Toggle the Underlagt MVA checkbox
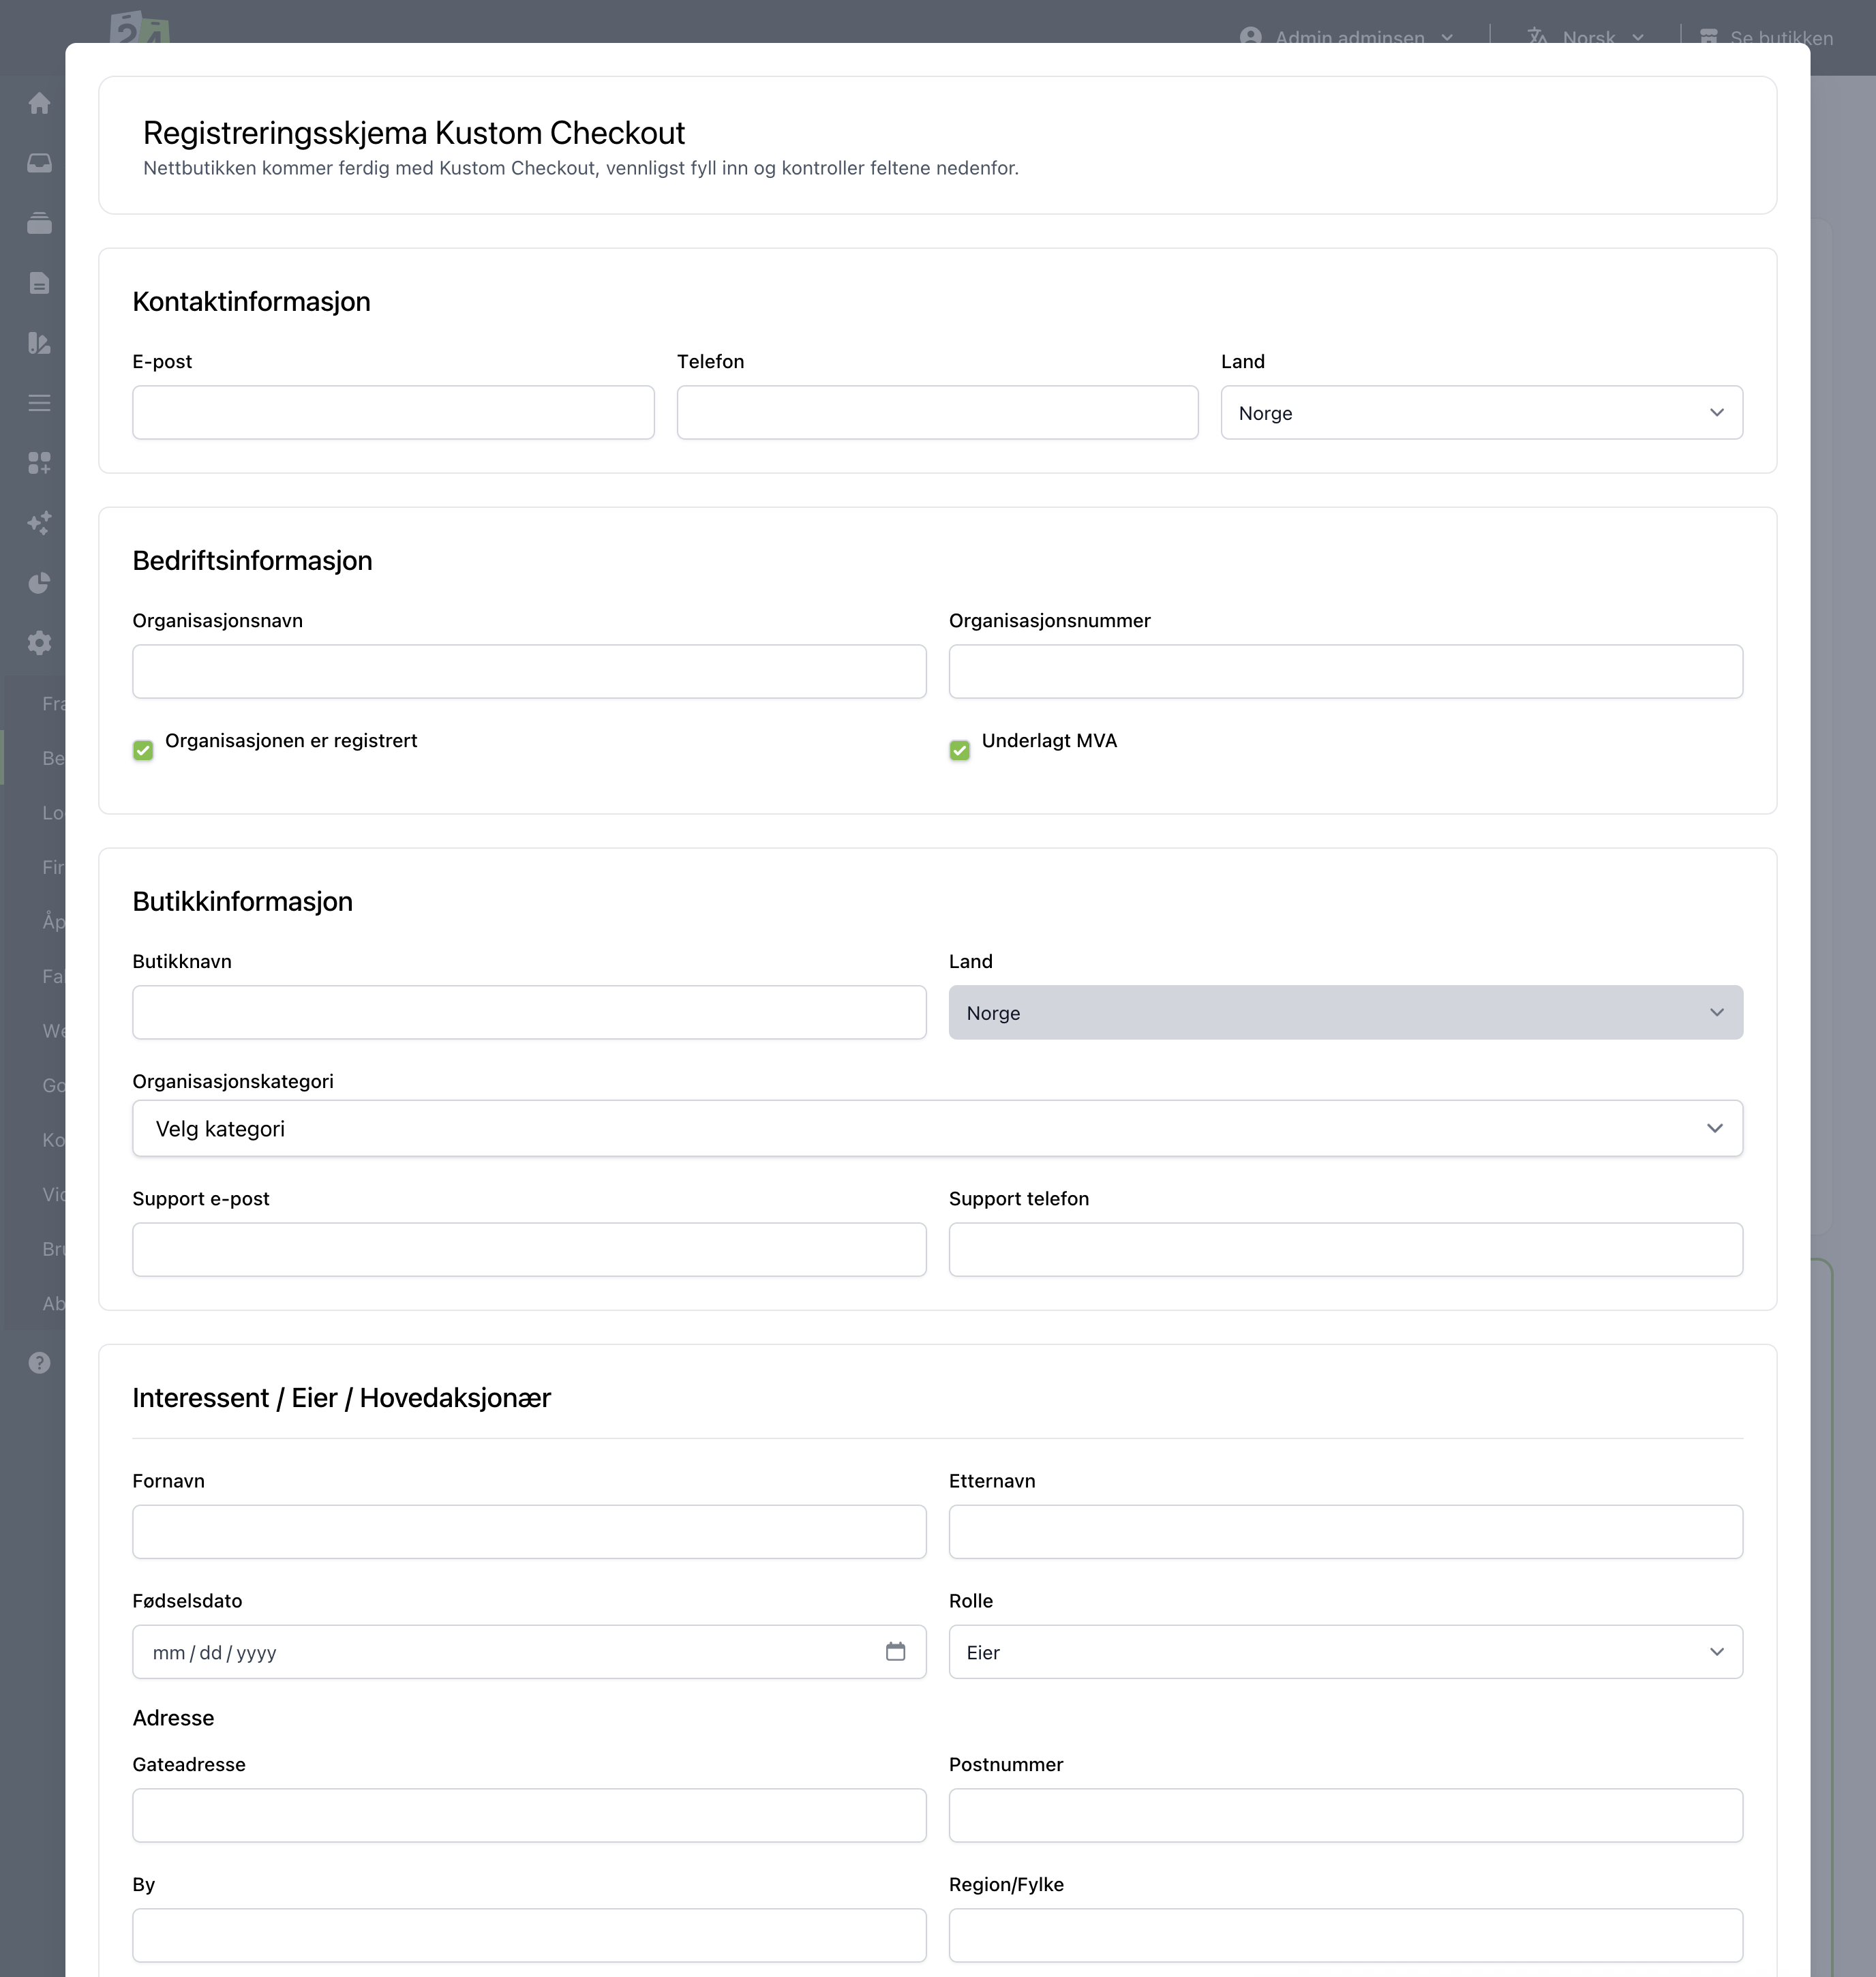The image size is (1876, 1977). (959, 750)
